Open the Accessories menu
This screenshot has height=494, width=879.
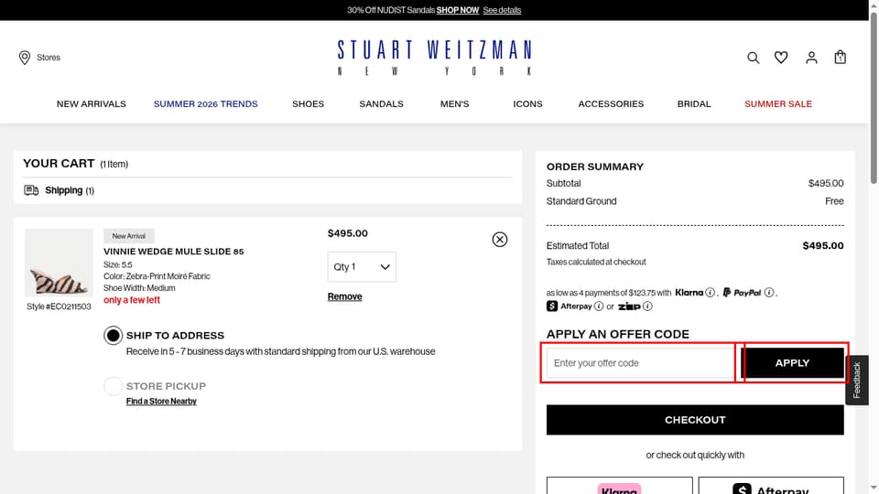point(611,104)
